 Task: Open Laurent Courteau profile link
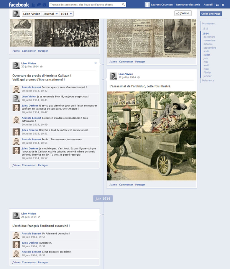point(162,5)
